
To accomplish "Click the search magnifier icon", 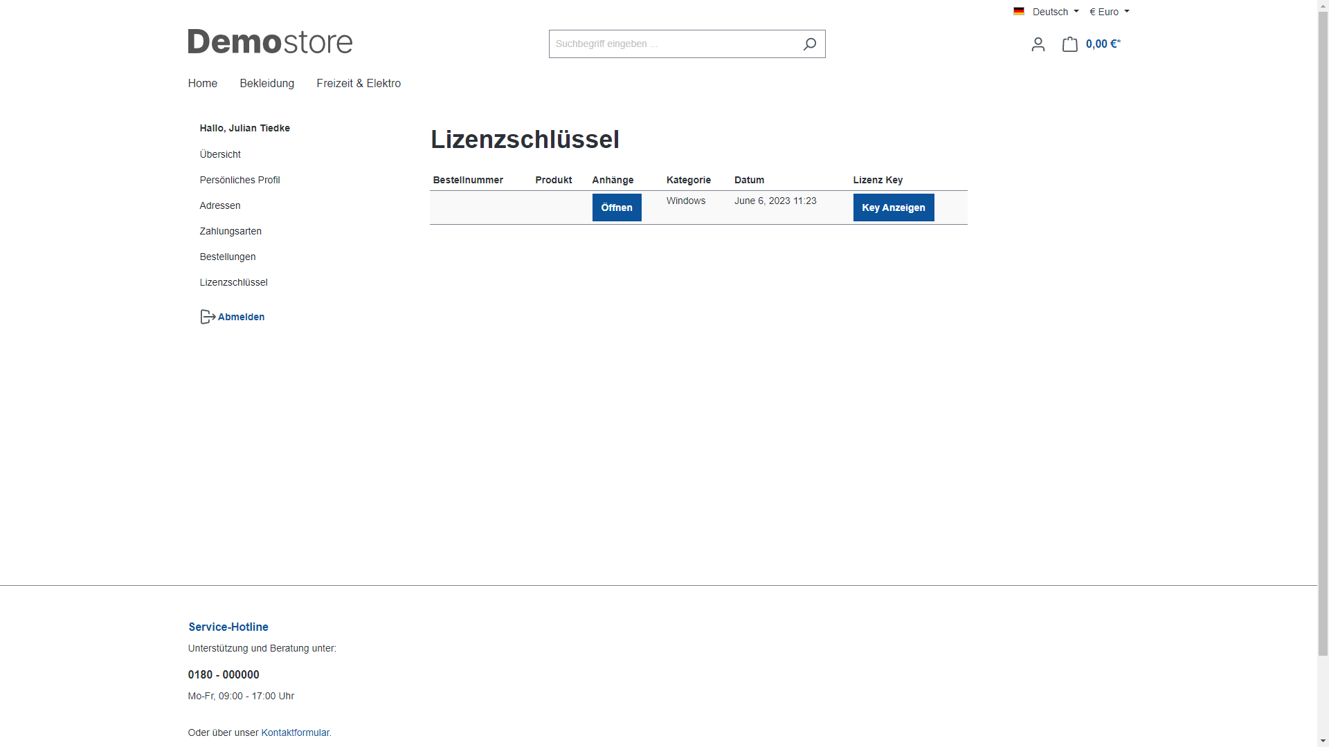I will 809,44.
